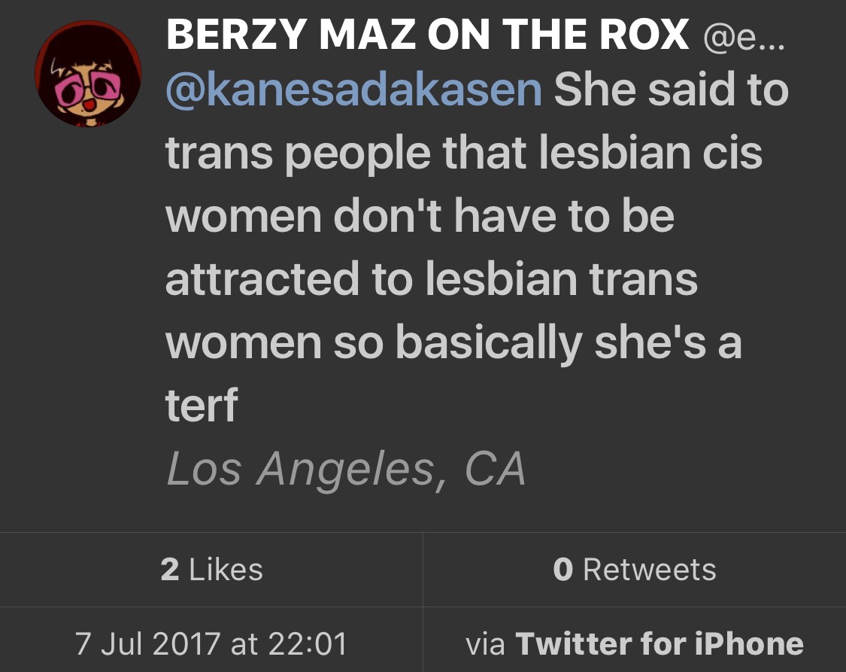This screenshot has width=846, height=672.
Task: Click the word "via" before Twitter for iPhone
Action: (x=485, y=644)
